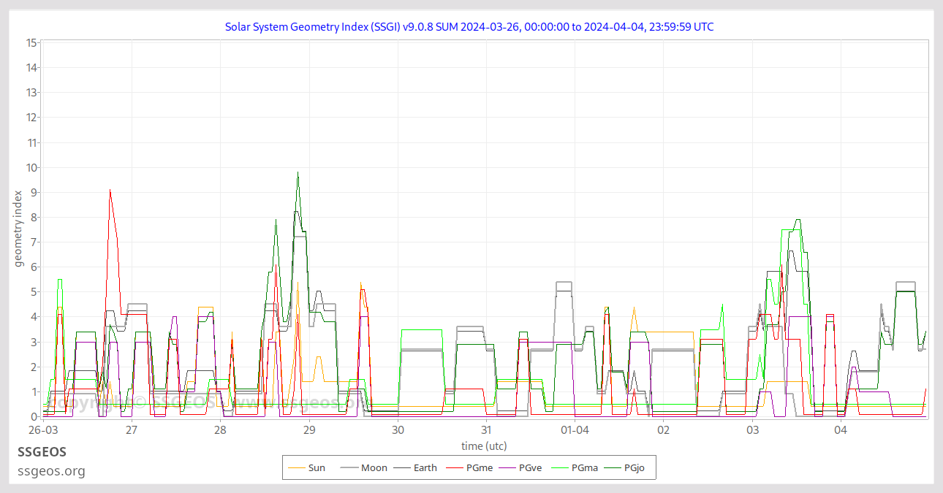Open the ssgeos.org link

pos(51,471)
